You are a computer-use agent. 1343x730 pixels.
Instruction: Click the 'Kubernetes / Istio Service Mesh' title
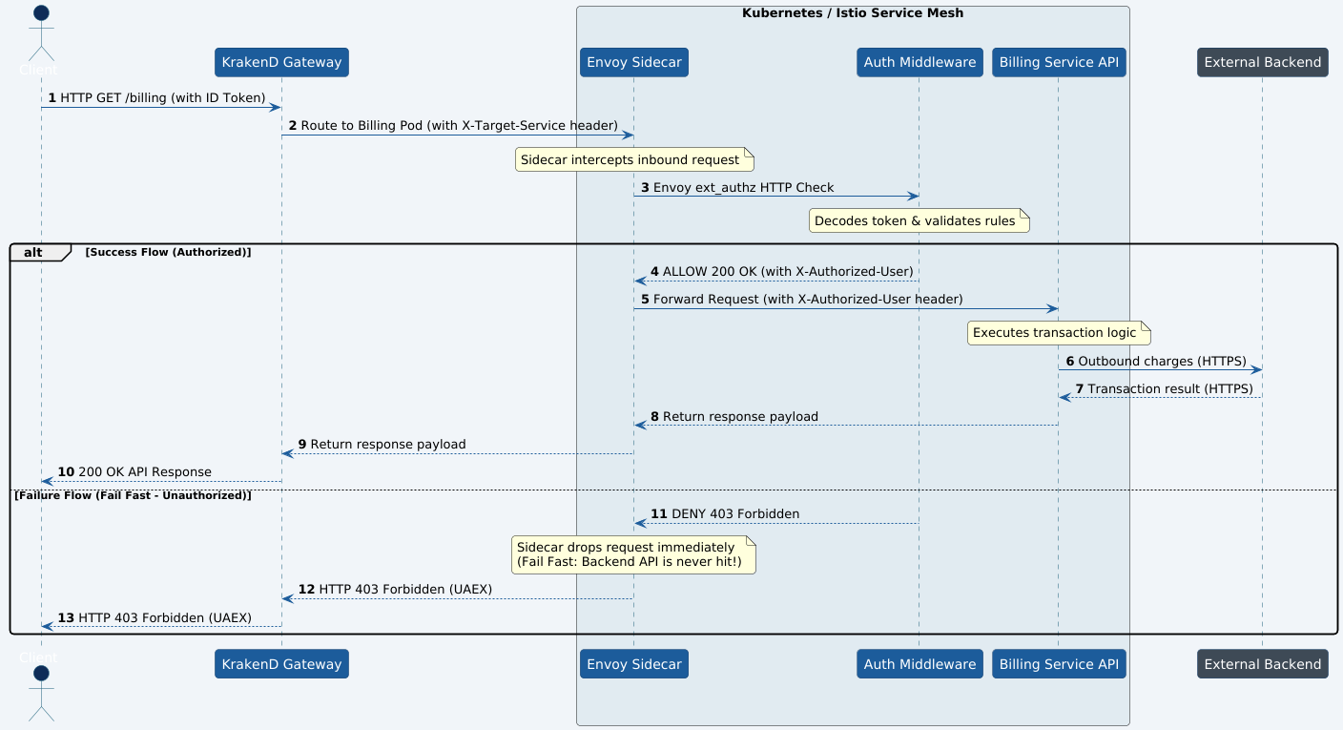pyautogui.click(x=853, y=13)
